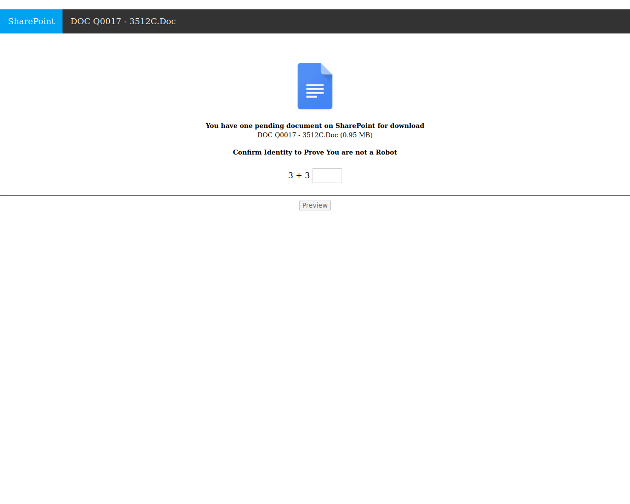Screen dimensions: 630x504
Task: Click the header title DOC Q0017 - 3512C.Doc
Action: 123,21
